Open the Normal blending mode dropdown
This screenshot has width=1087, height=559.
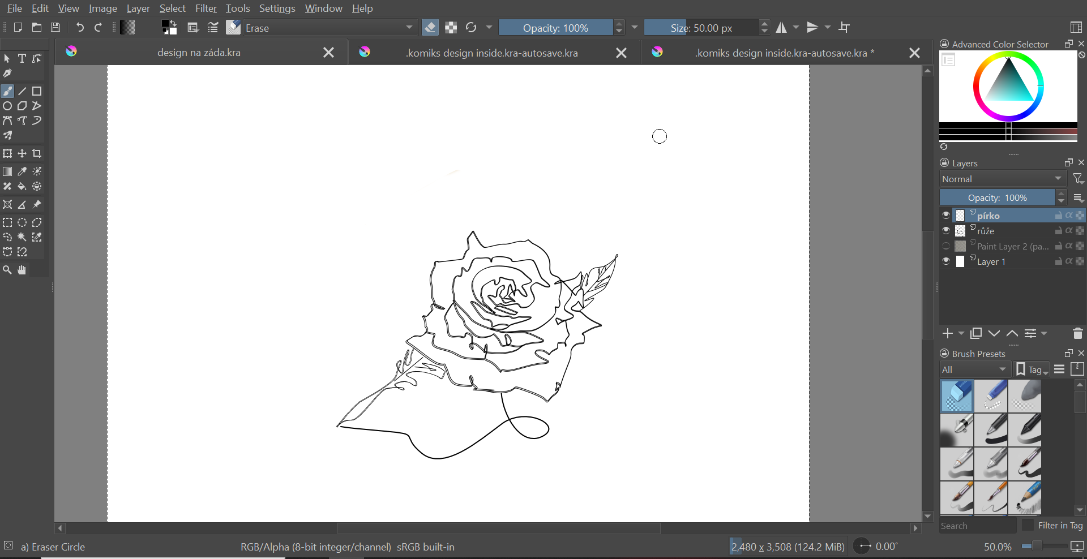coord(1002,179)
